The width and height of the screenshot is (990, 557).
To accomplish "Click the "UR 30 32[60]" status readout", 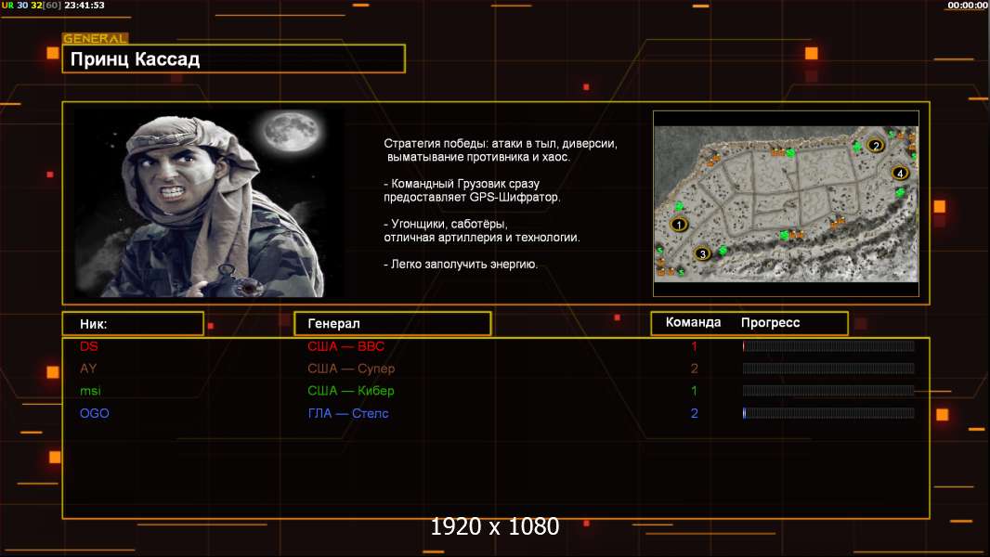I will tap(32, 5).
